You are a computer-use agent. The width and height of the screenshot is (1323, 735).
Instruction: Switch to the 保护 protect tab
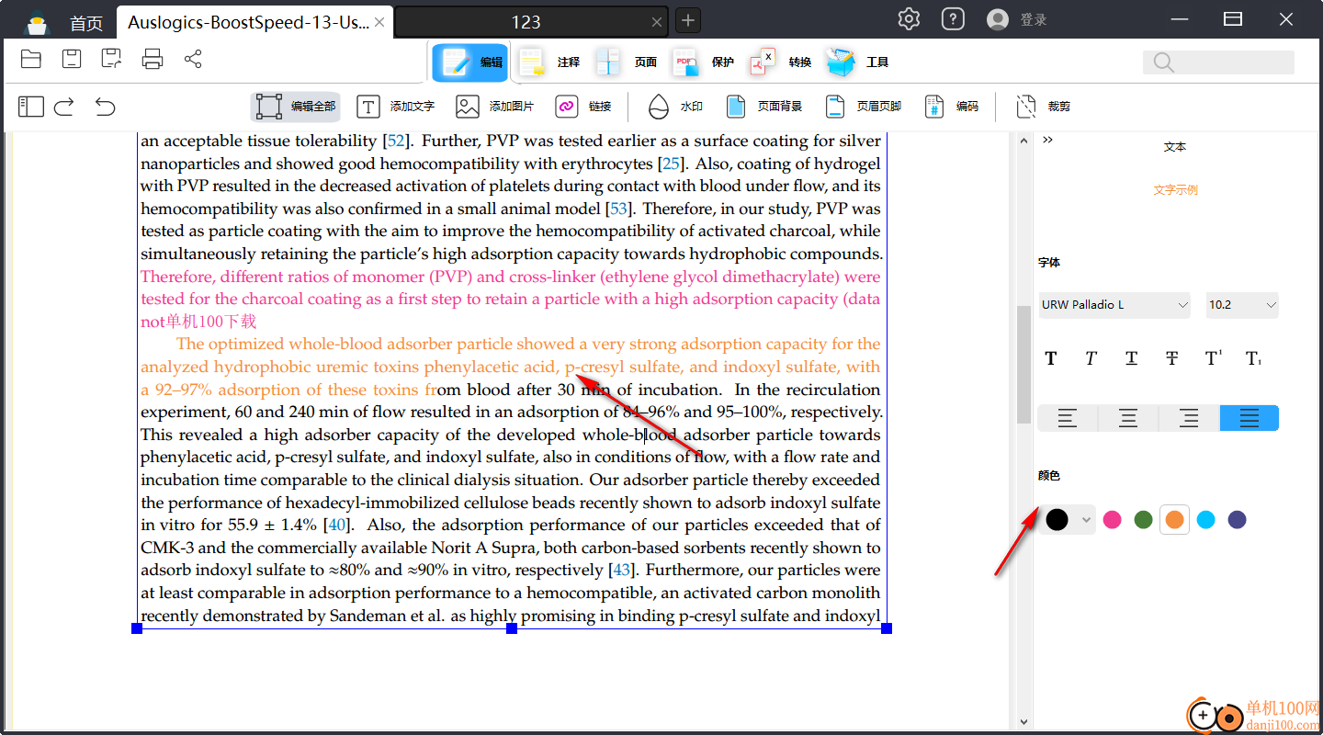[x=703, y=62]
